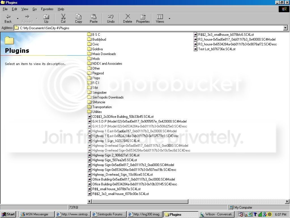Select Highway Sign 2_908d27a1.SC4Lot file
The image size is (290, 218).
pos(113,155)
